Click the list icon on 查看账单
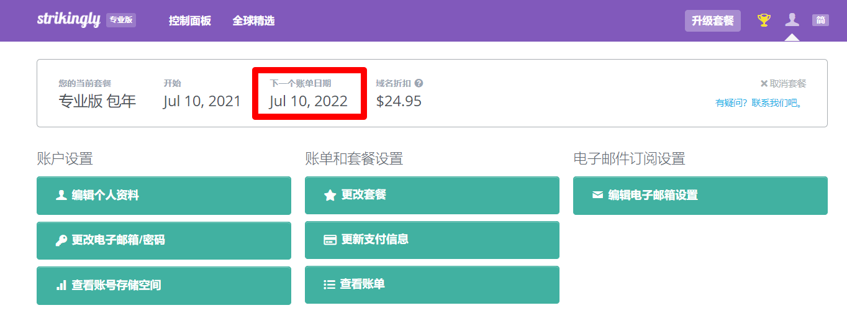The height and width of the screenshot is (336, 847). (x=330, y=284)
